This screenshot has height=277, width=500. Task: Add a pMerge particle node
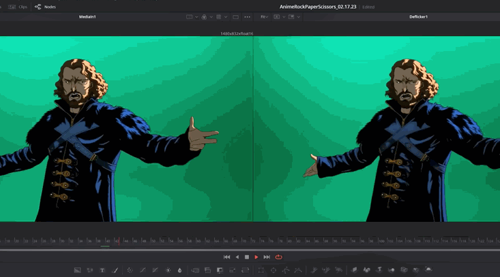tap(326, 270)
